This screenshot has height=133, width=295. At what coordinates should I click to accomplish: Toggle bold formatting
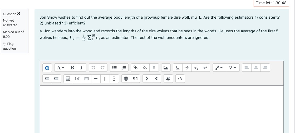tap(72, 68)
